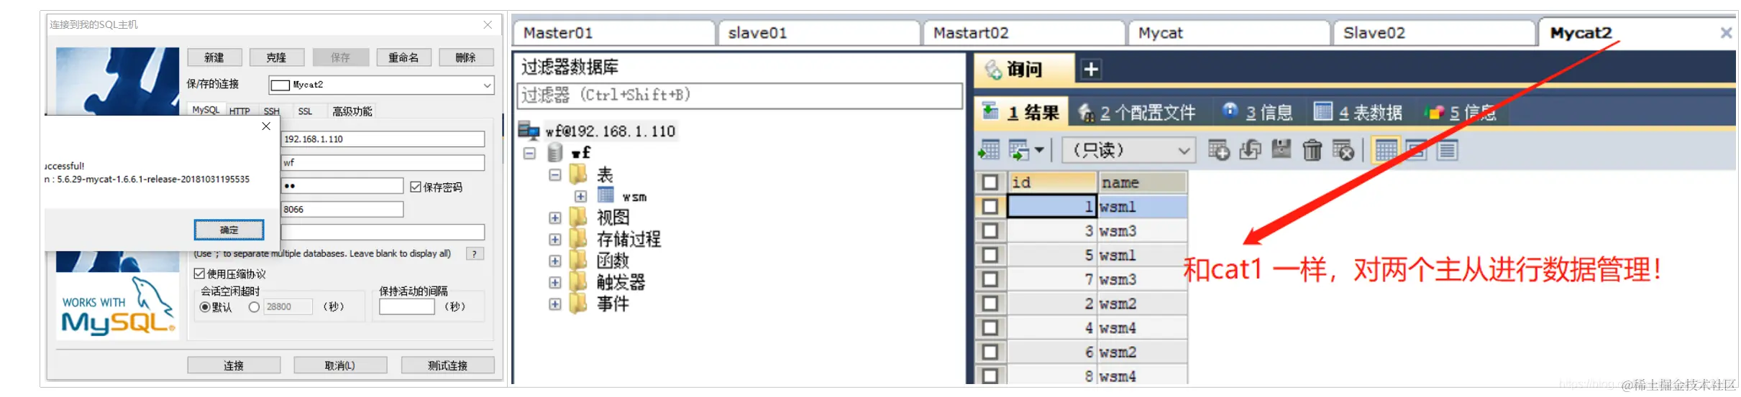Image resolution: width=1741 pixels, height=397 pixels.
Task: Click the cancel changes icon with X
Action: click(1343, 150)
